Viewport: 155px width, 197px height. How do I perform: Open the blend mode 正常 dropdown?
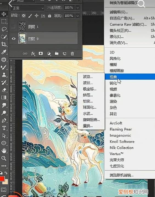27,8
